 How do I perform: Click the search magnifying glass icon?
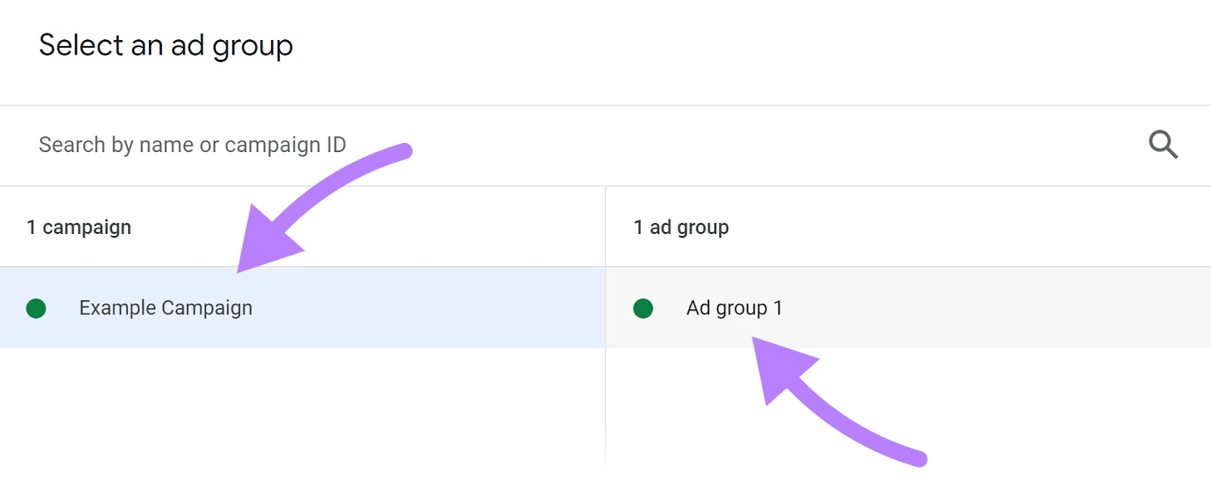tap(1163, 144)
